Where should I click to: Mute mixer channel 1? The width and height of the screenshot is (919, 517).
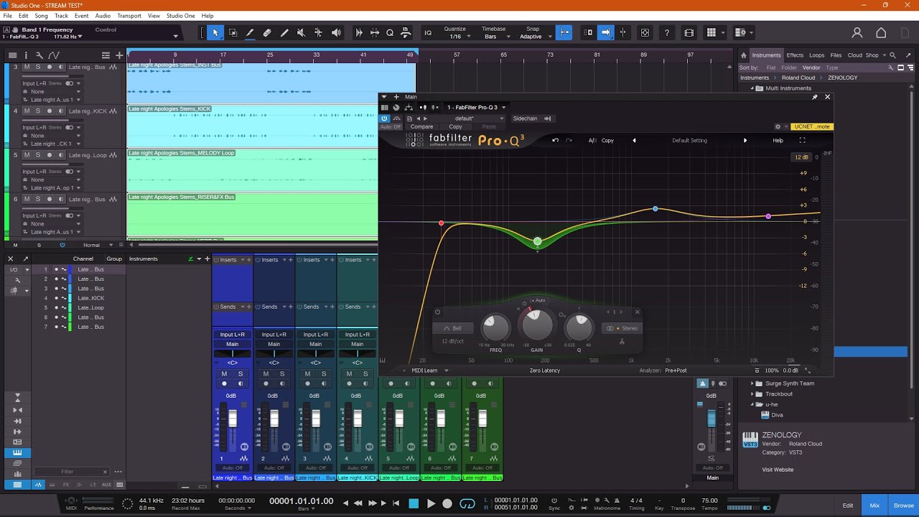pos(224,374)
